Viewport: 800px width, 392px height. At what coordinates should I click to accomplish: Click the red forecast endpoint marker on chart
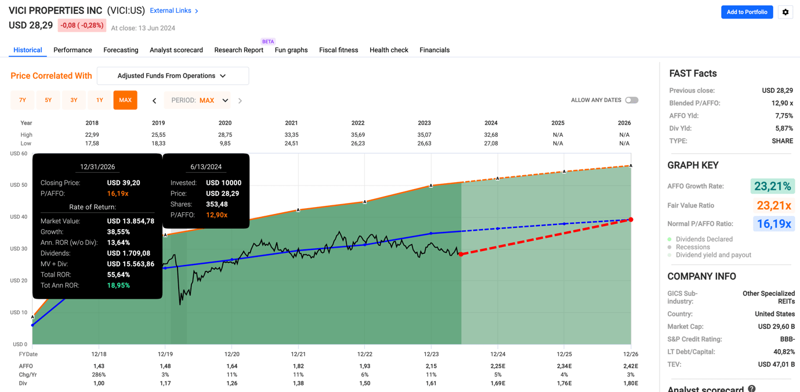(x=630, y=220)
